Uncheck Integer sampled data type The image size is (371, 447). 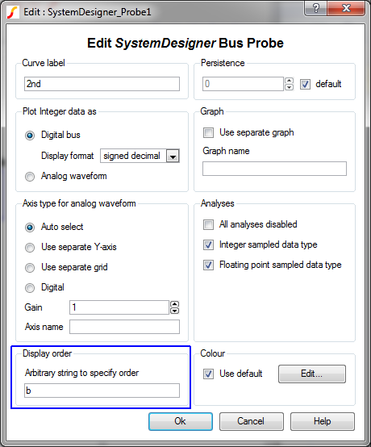pos(208,244)
